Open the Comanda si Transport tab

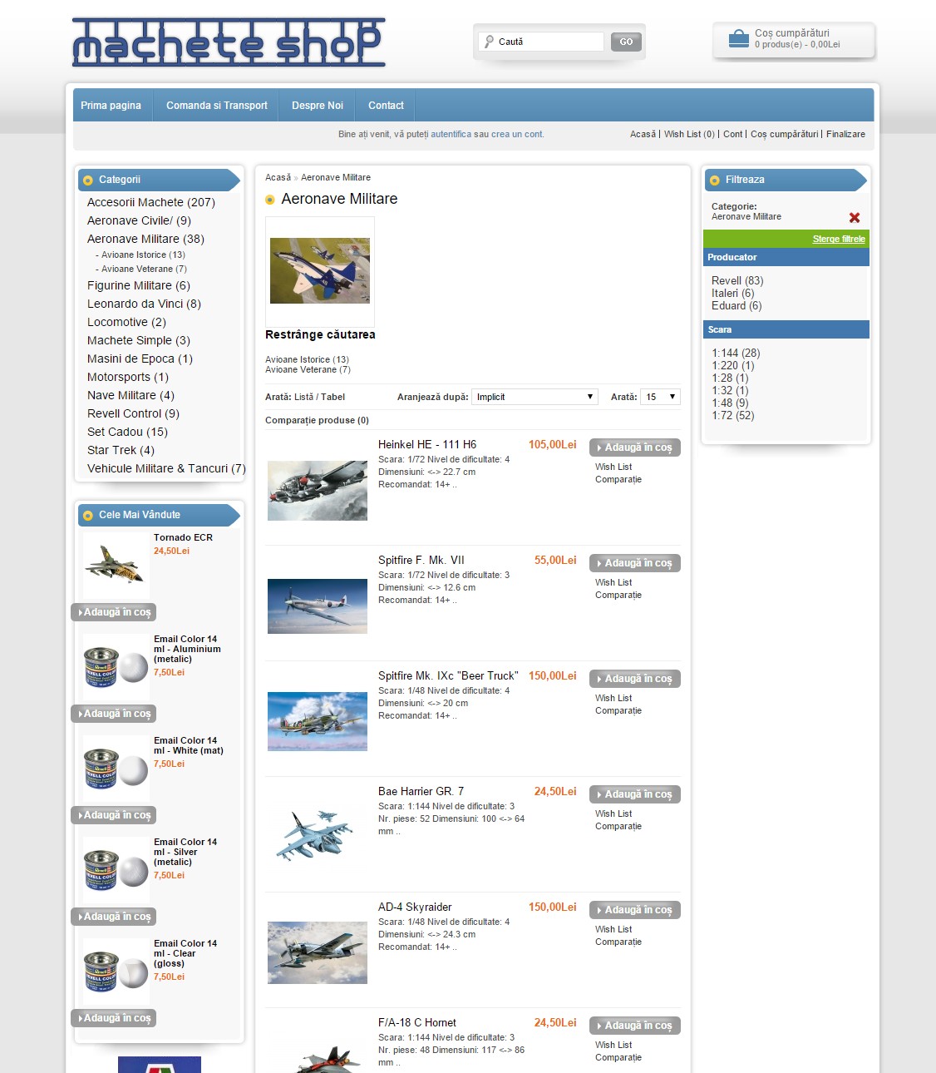click(x=216, y=106)
